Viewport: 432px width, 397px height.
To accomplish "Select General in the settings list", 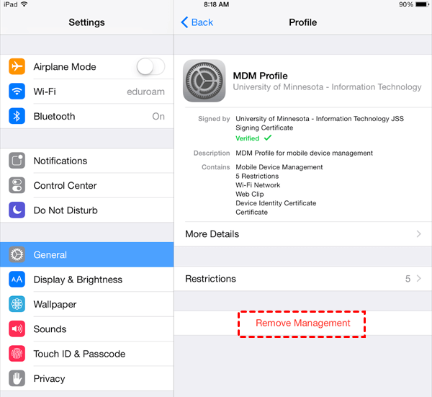I will 87,254.
